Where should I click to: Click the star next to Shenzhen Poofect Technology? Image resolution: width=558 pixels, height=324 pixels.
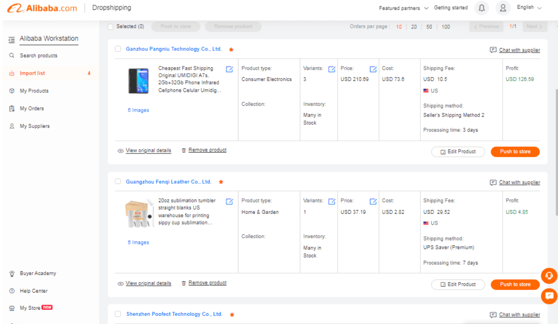tap(232, 315)
